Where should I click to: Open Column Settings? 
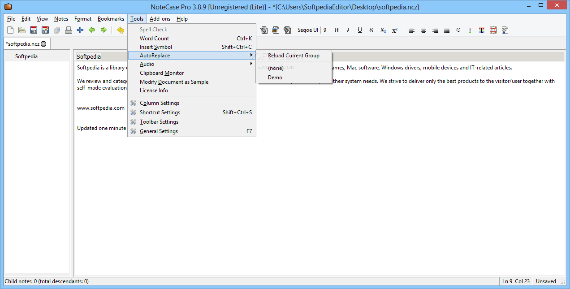pos(192,103)
